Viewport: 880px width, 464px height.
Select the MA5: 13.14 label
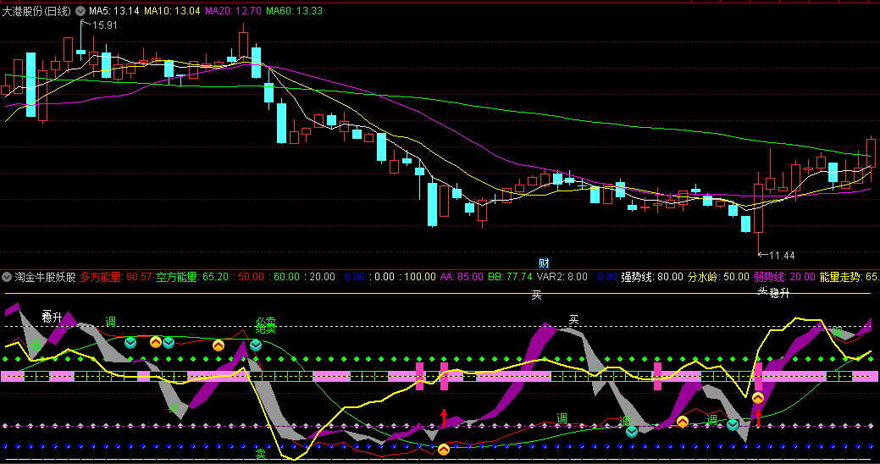point(114,11)
